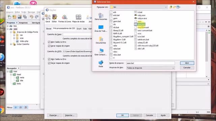Screen dimensions: 216x121
Task: Open Este Computador shortcut in file dialog
Action: pyautogui.click(x=101, y=52)
